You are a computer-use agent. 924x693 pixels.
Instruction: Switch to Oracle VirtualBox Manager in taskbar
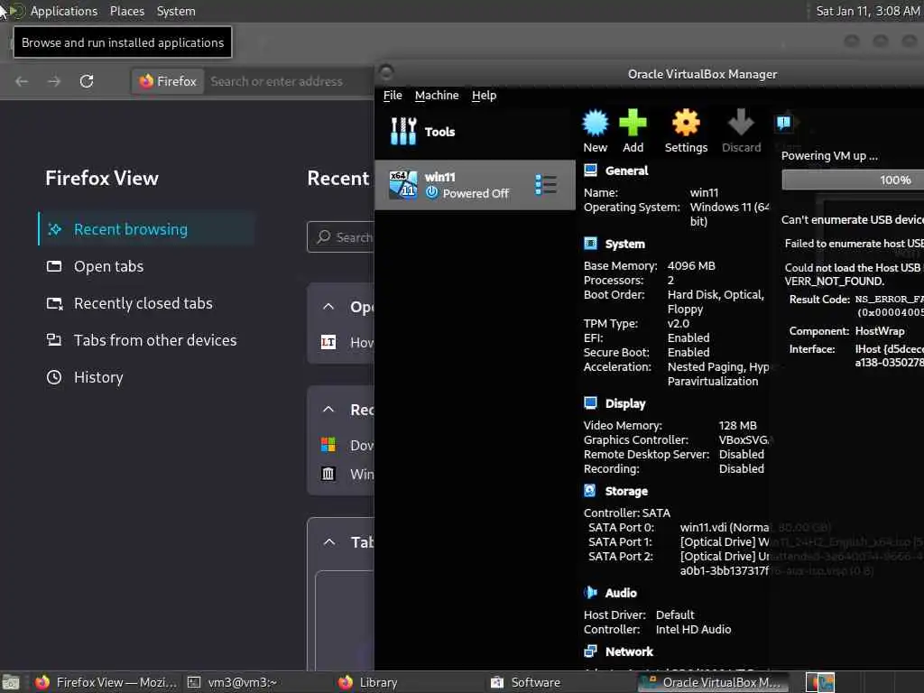713,682
